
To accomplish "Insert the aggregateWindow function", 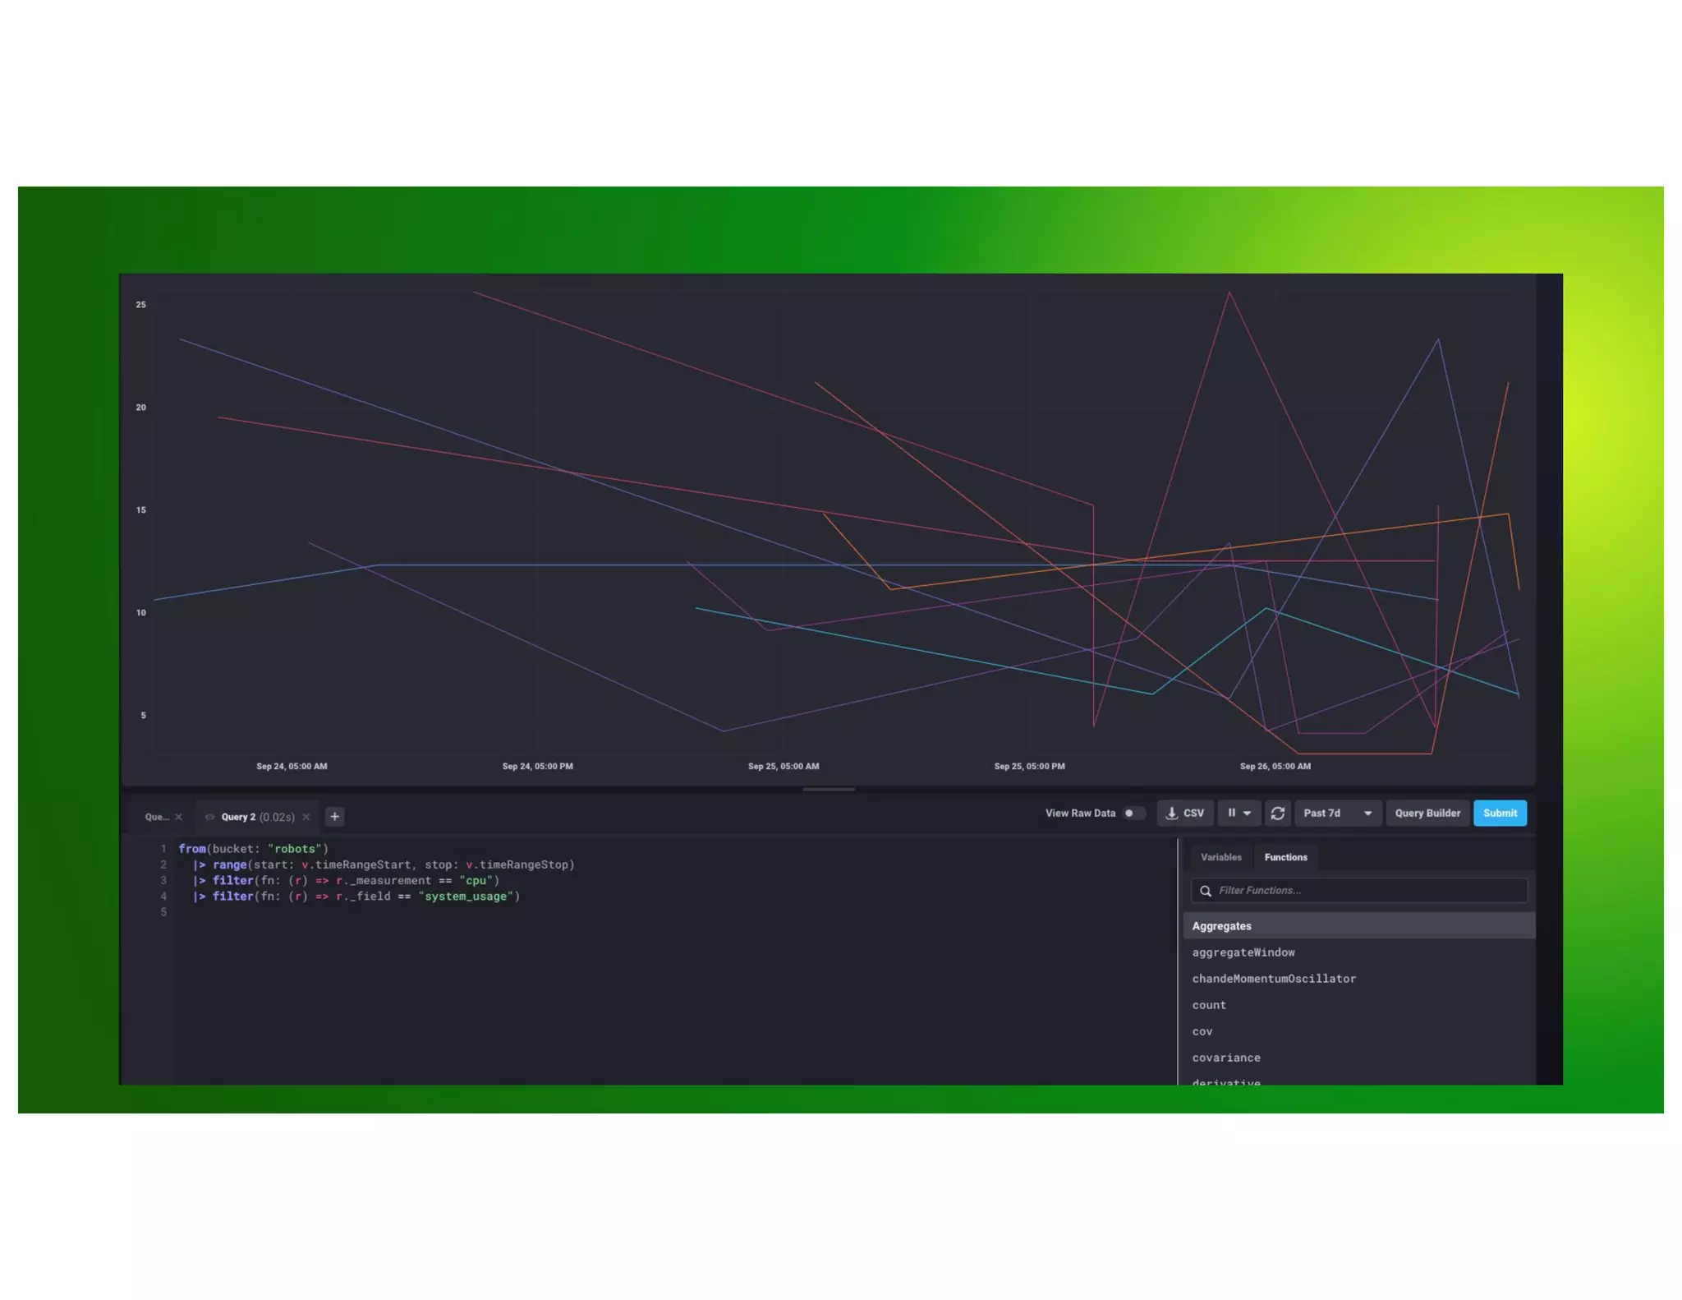I will (1243, 952).
